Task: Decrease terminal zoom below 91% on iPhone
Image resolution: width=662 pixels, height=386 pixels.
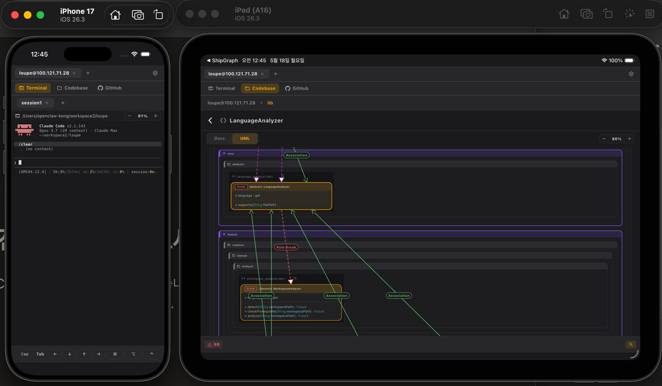Action: (130, 116)
